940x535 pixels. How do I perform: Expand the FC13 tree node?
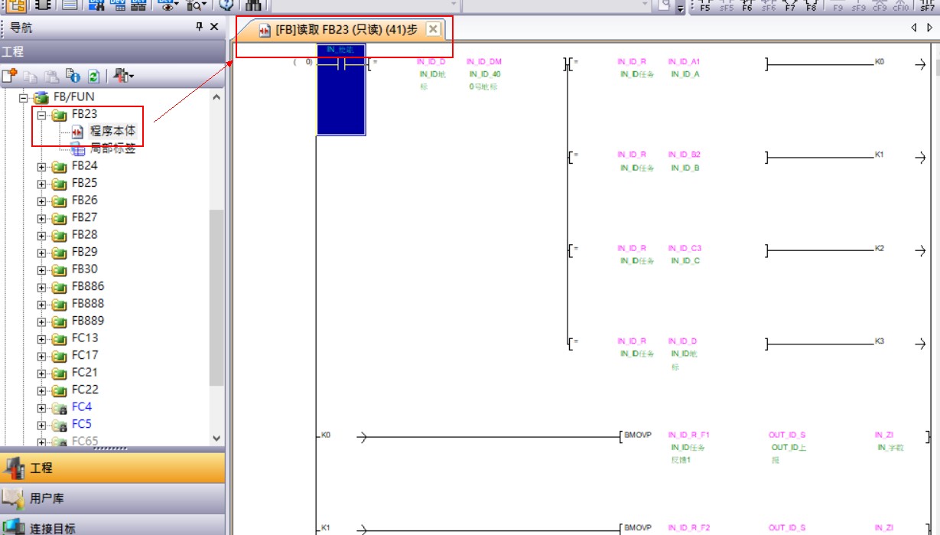(x=42, y=338)
